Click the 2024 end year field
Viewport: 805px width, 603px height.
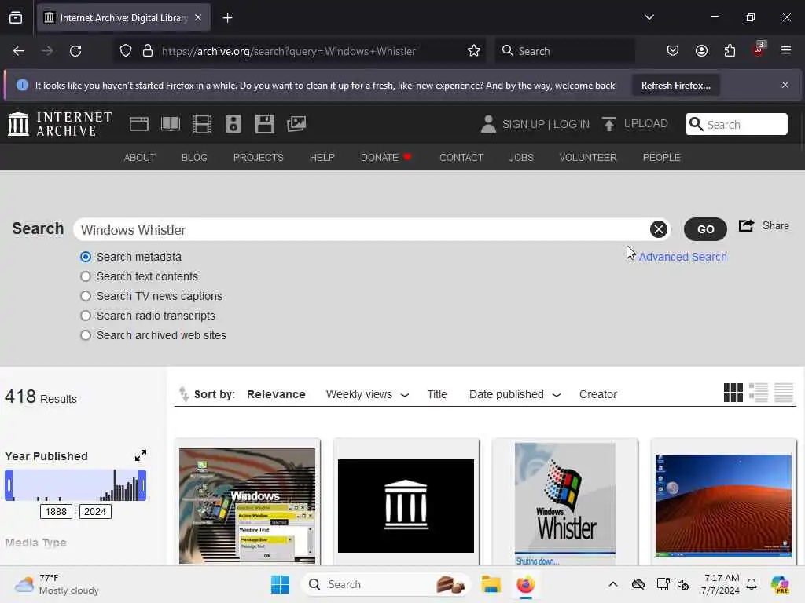(x=95, y=511)
